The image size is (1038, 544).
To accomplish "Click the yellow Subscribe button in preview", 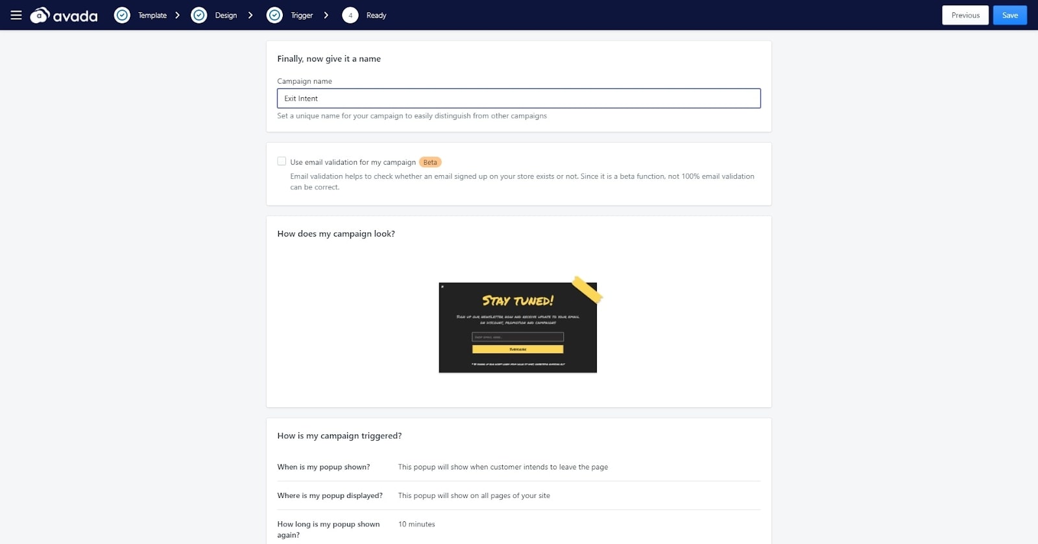I will click(518, 349).
